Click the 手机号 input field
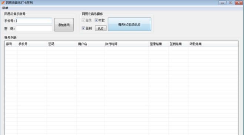The image size is (244, 135). (34, 21)
